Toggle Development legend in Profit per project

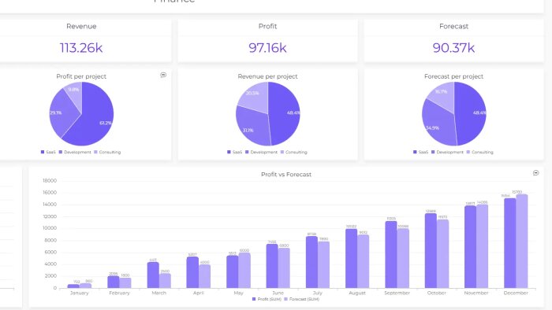pos(75,152)
